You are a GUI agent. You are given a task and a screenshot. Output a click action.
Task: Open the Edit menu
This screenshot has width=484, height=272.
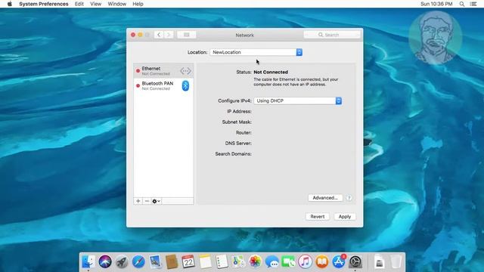(x=79, y=4)
